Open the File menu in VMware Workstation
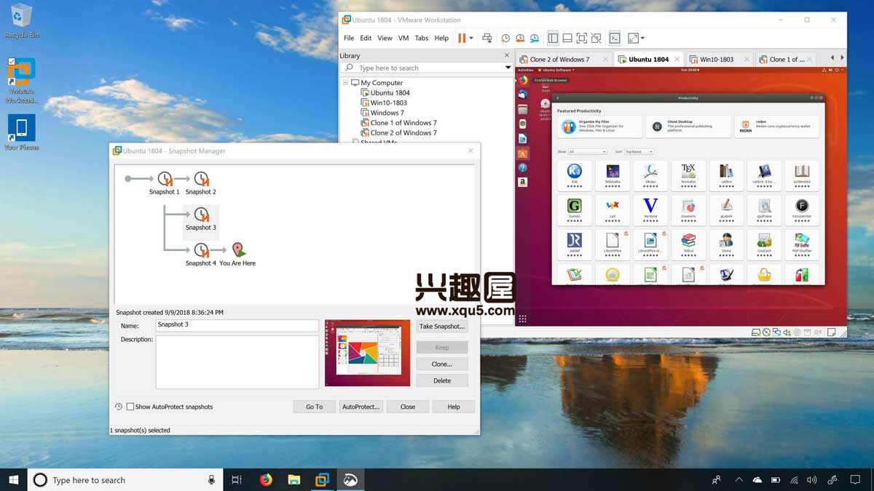 point(349,38)
